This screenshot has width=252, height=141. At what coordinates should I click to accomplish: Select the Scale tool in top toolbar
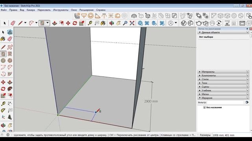coord(82,23)
